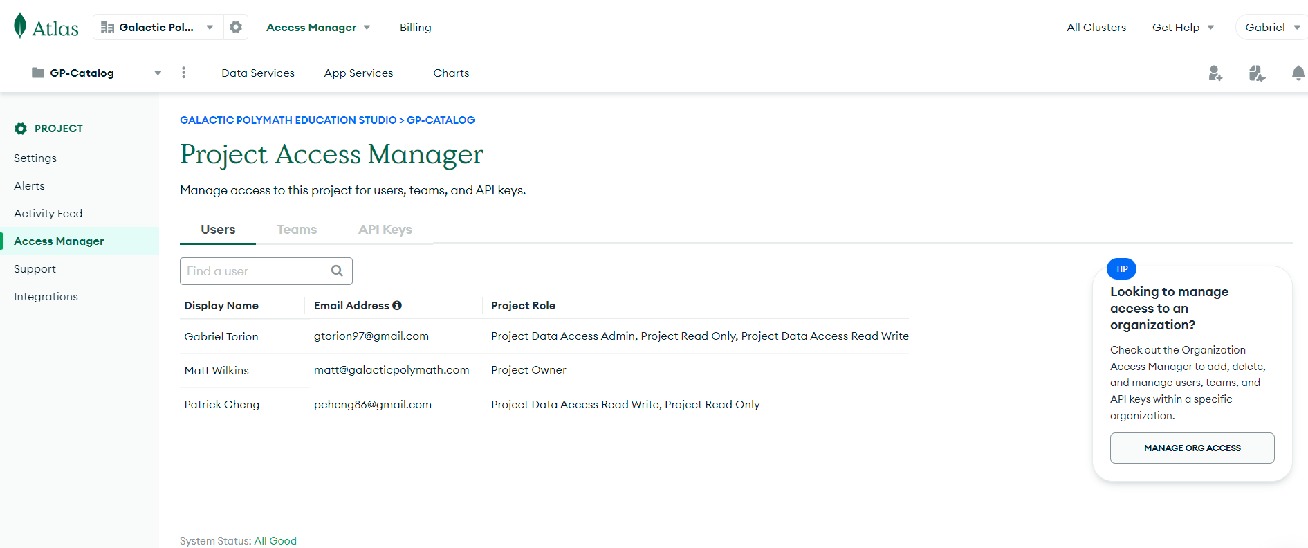Open Support in project sidebar
The image size is (1308, 548).
[x=35, y=268]
